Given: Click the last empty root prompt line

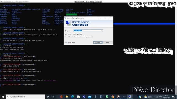Looking at the screenshot, I should click(x=18, y=85).
